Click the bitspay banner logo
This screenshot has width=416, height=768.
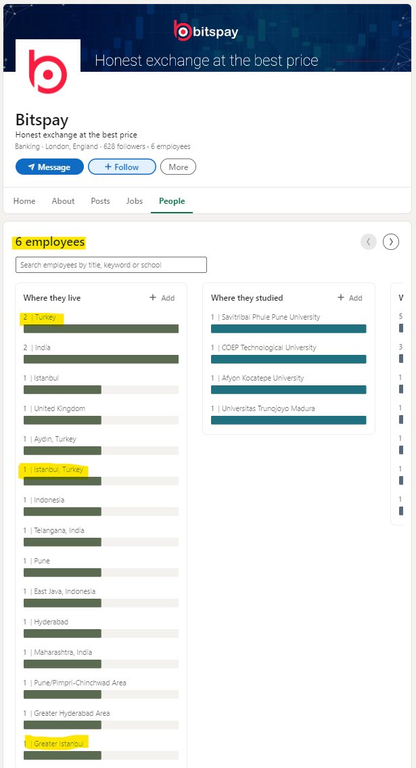(206, 31)
